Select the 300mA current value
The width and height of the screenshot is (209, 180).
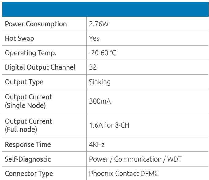100,101
